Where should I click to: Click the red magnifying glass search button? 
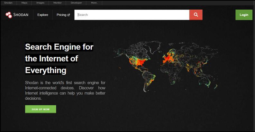[196, 15]
